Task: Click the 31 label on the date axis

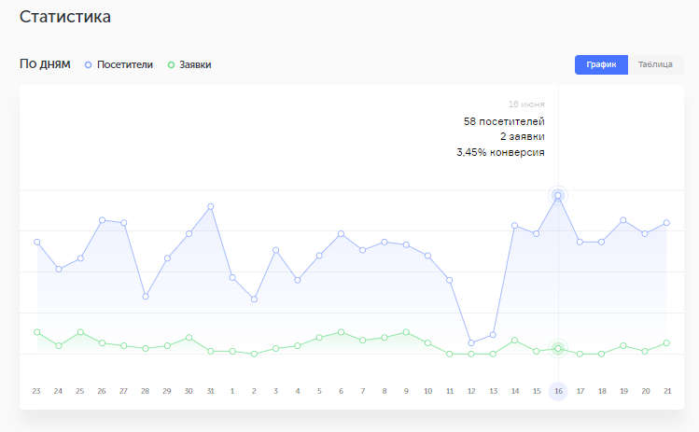Action: pos(210,391)
